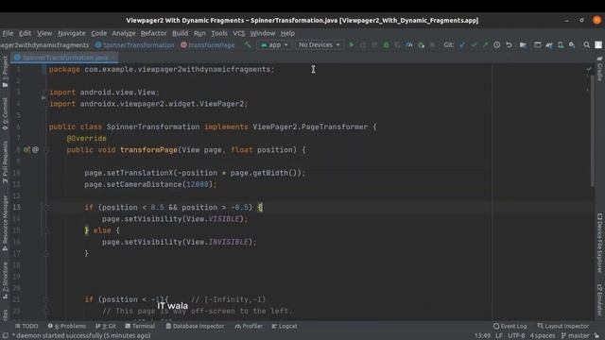The height and width of the screenshot is (340, 605).
Task: Push commits with Git arrow icon
Action: click(485, 45)
